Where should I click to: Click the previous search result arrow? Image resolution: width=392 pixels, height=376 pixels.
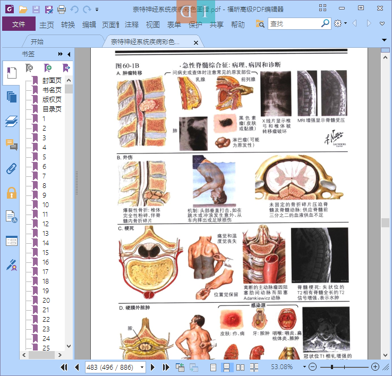[354, 23]
